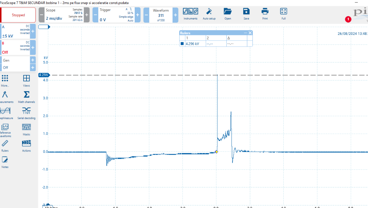
Task: Click the 4.296 ruler handle on axis
Action: (x=43, y=75)
